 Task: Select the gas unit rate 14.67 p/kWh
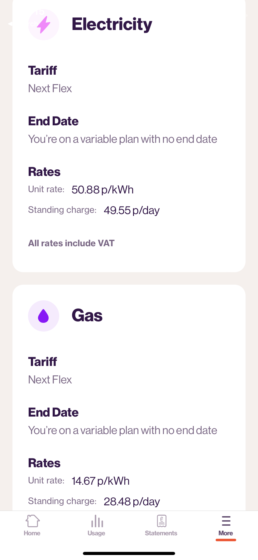[100, 481]
